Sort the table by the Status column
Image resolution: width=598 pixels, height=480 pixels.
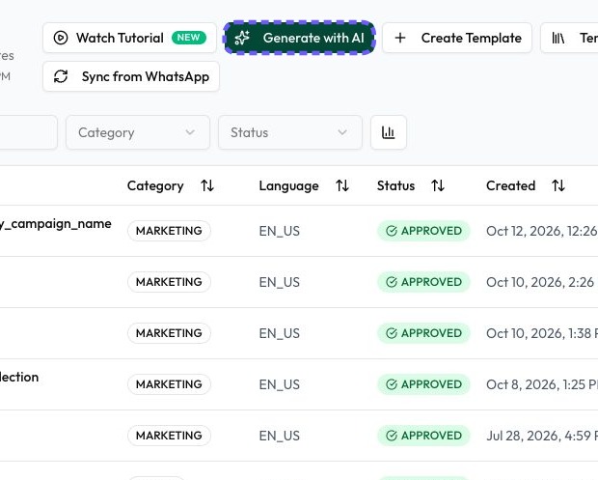[438, 186]
